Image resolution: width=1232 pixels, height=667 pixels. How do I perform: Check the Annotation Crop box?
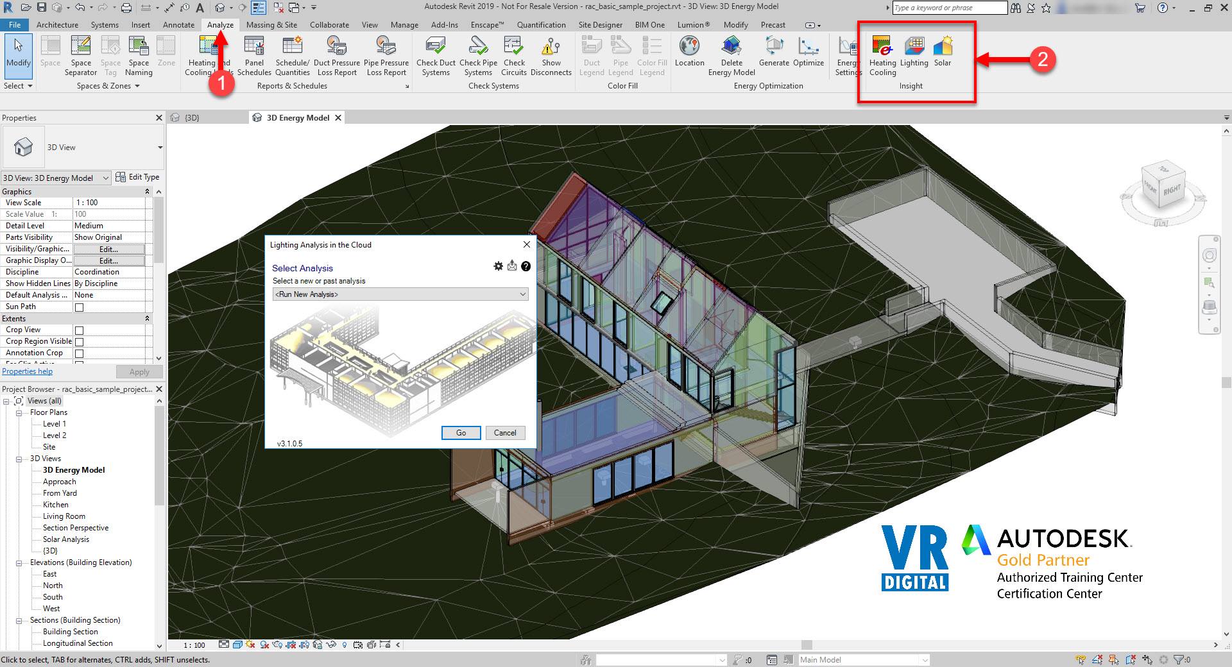80,353
